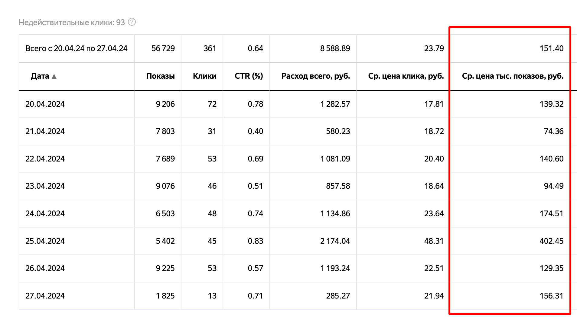The width and height of the screenshot is (577, 320).
Task: Select the impressions value 7 803
Action: coord(165,131)
